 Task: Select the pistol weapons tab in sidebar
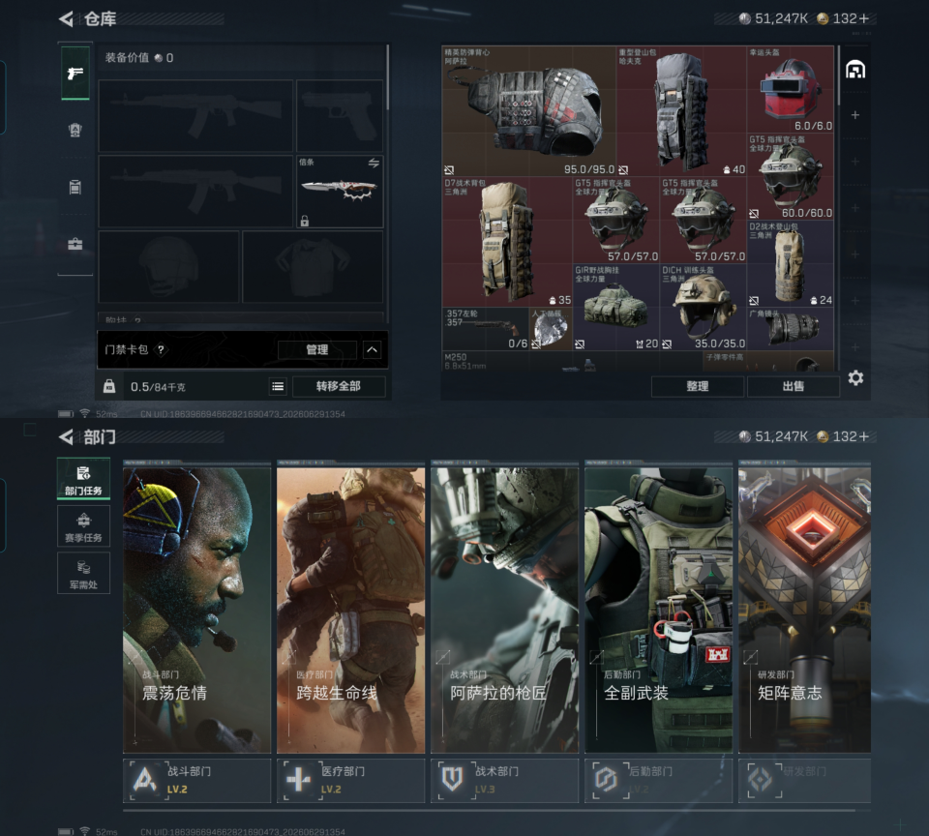tap(75, 74)
